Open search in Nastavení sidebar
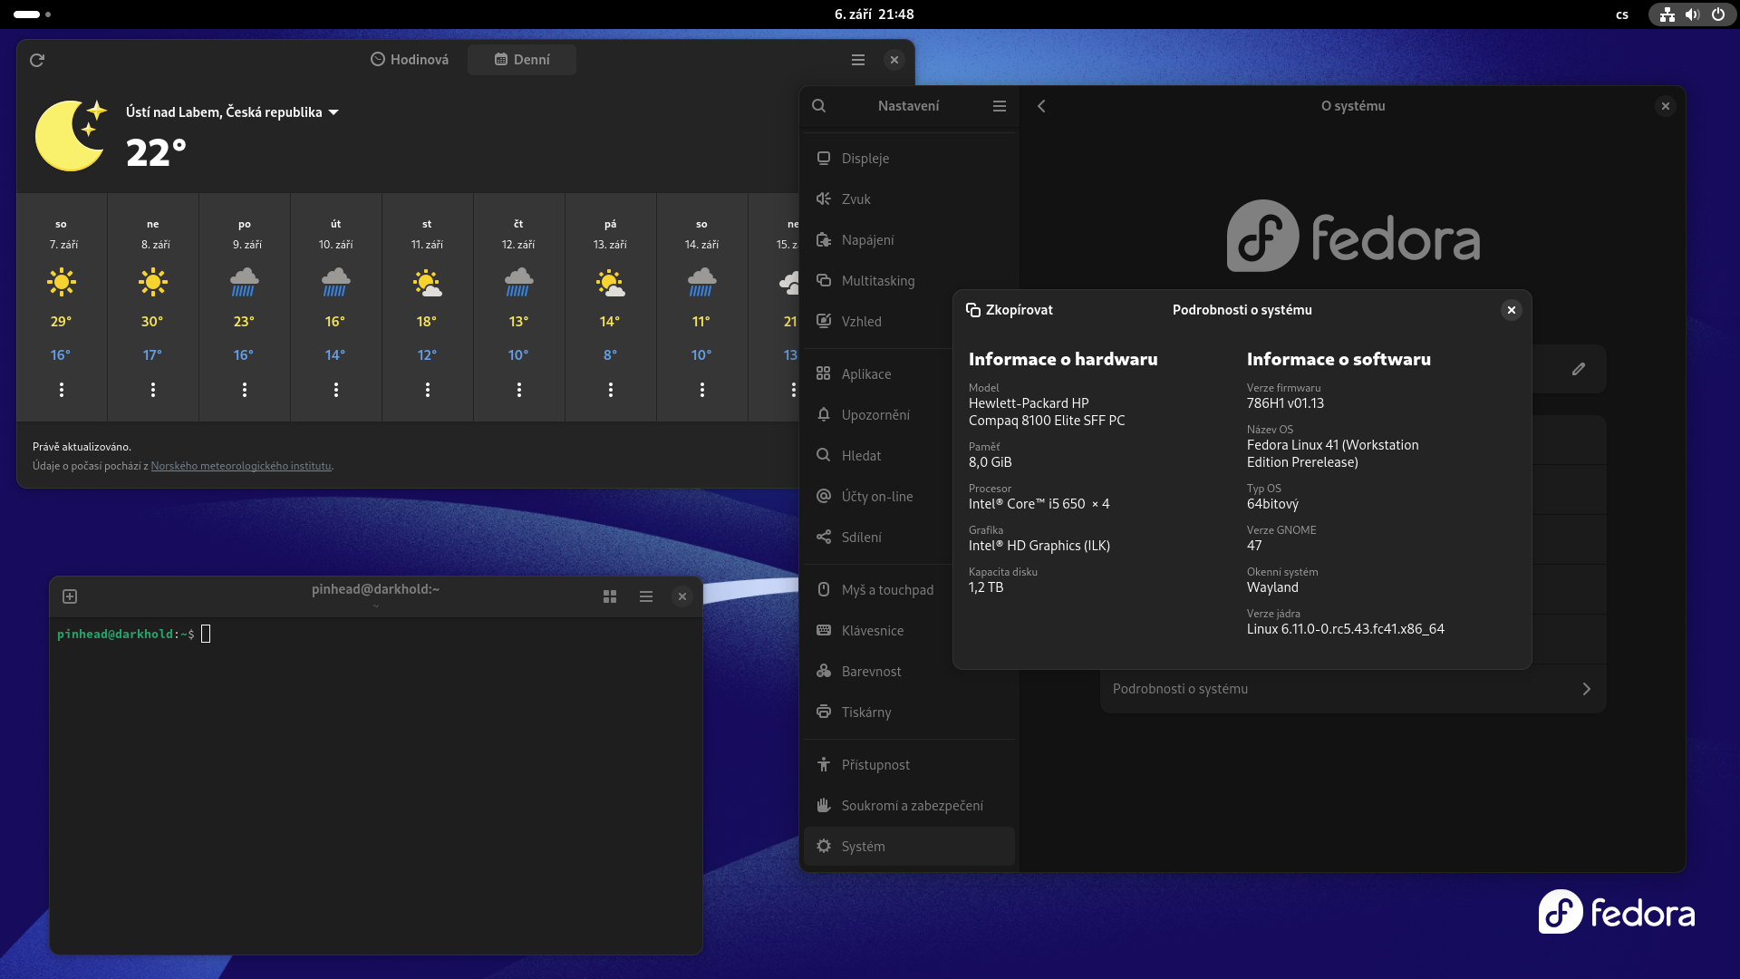Screen dimensions: 1740x979 (819, 106)
